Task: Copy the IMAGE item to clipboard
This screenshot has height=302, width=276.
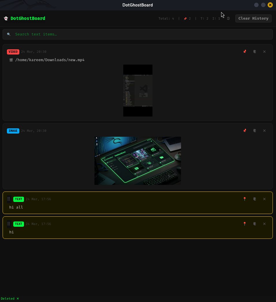Action: (255, 131)
